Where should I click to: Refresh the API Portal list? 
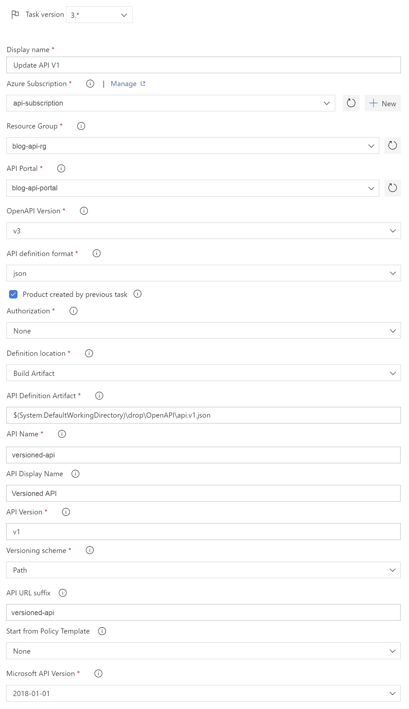(392, 188)
